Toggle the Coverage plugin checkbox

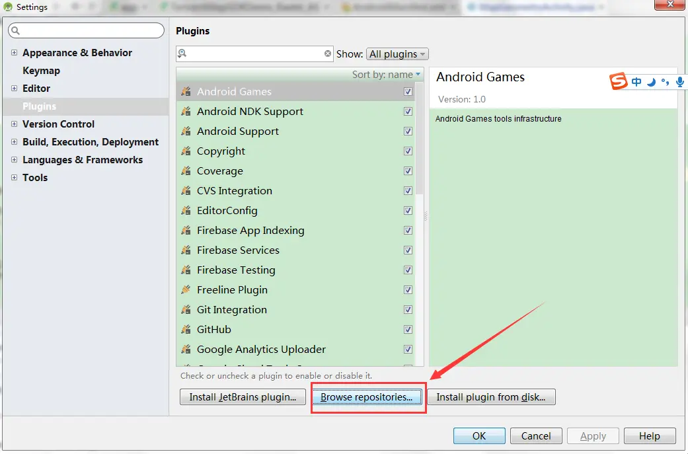coord(408,170)
